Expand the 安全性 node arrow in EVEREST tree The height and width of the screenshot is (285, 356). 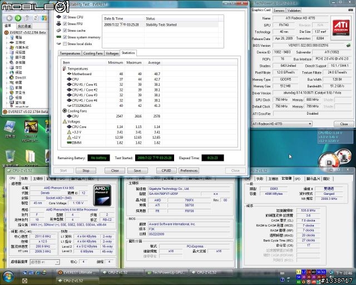pyautogui.click(x=7, y=92)
